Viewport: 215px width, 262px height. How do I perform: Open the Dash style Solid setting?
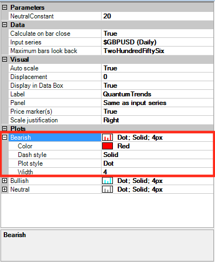(x=157, y=155)
